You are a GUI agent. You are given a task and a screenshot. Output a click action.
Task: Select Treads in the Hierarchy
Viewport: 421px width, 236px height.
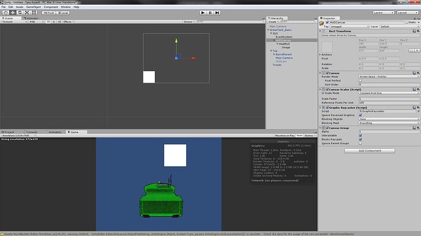click(x=277, y=64)
